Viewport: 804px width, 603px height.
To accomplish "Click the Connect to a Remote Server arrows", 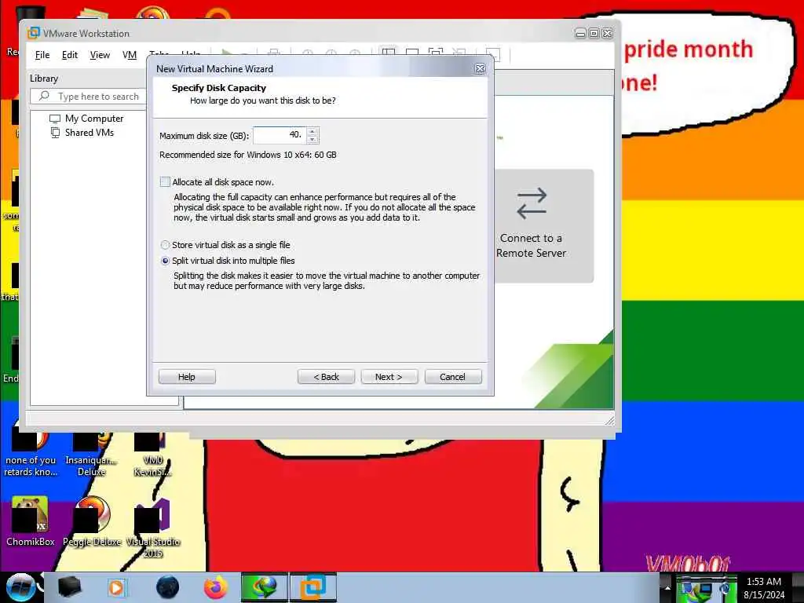I will tap(532, 203).
